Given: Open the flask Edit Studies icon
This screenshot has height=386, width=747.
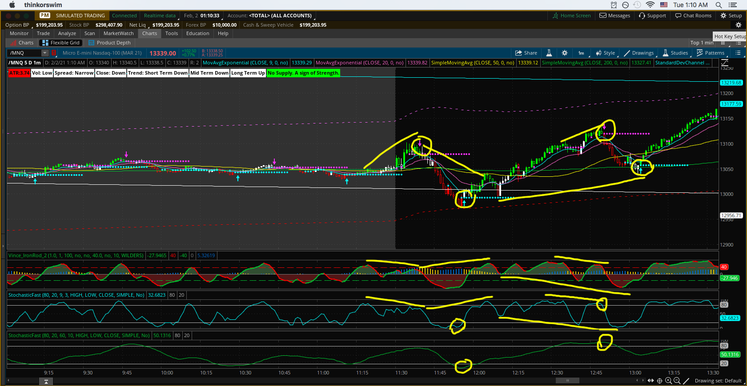Looking at the screenshot, I should (549, 53).
